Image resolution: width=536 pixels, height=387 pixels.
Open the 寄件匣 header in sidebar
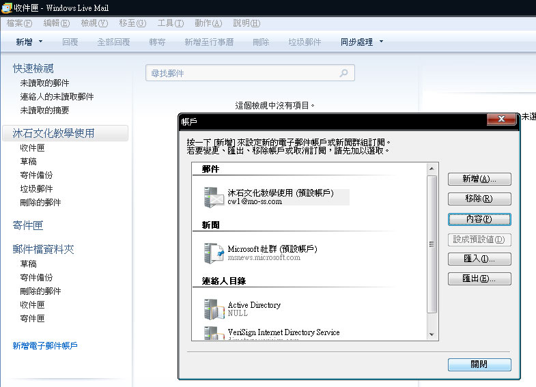[28, 225]
